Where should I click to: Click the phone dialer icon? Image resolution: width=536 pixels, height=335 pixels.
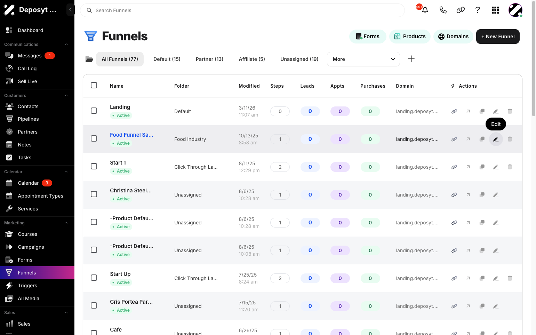pyautogui.click(x=443, y=10)
